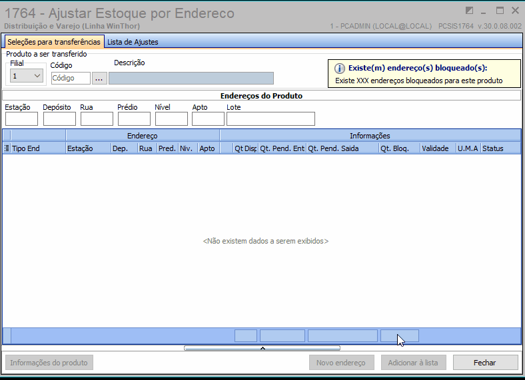Sort by U.M.A column header
This screenshot has height=380, width=525.
pos(468,148)
